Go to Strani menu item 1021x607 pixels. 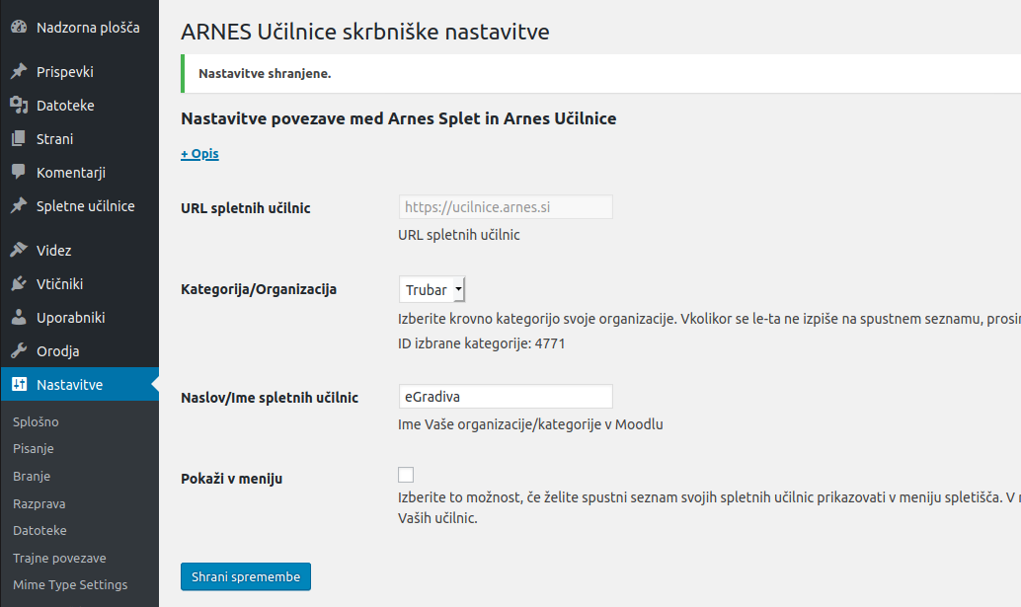pyautogui.click(x=54, y=138)
